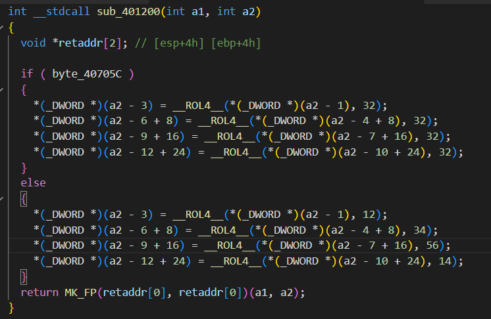Viewport: 491px width, 319px height.
Task: Collapse the function body fold chevron
Action: click(3, 28)
